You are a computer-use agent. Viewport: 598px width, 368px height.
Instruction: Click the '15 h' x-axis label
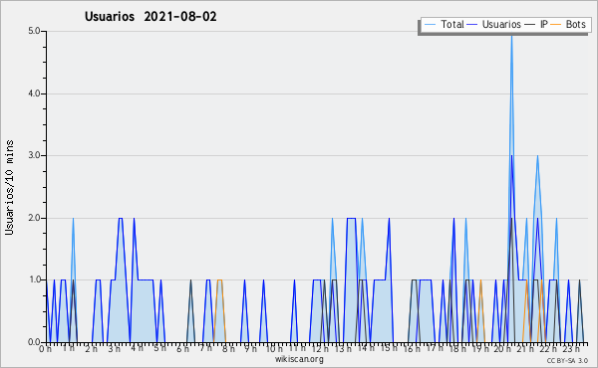(389, 348)
